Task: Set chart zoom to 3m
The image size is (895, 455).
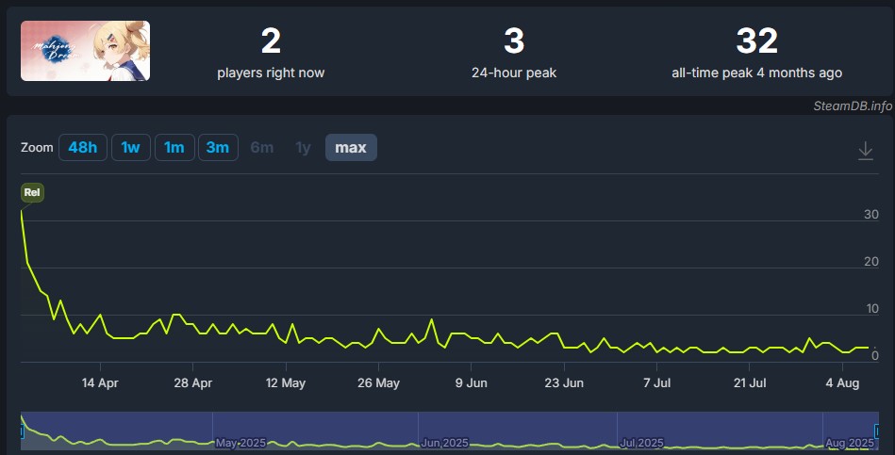Action: 218,148
